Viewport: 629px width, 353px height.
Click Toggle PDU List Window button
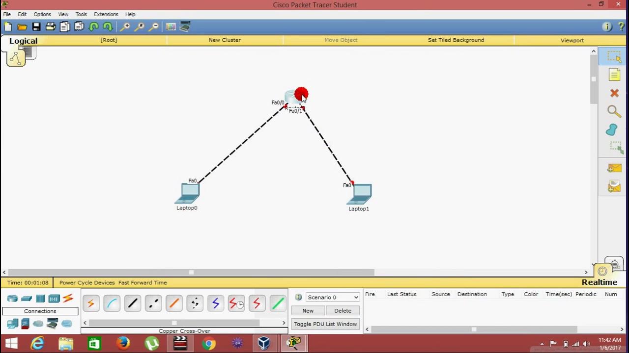[x=325, y=324]
